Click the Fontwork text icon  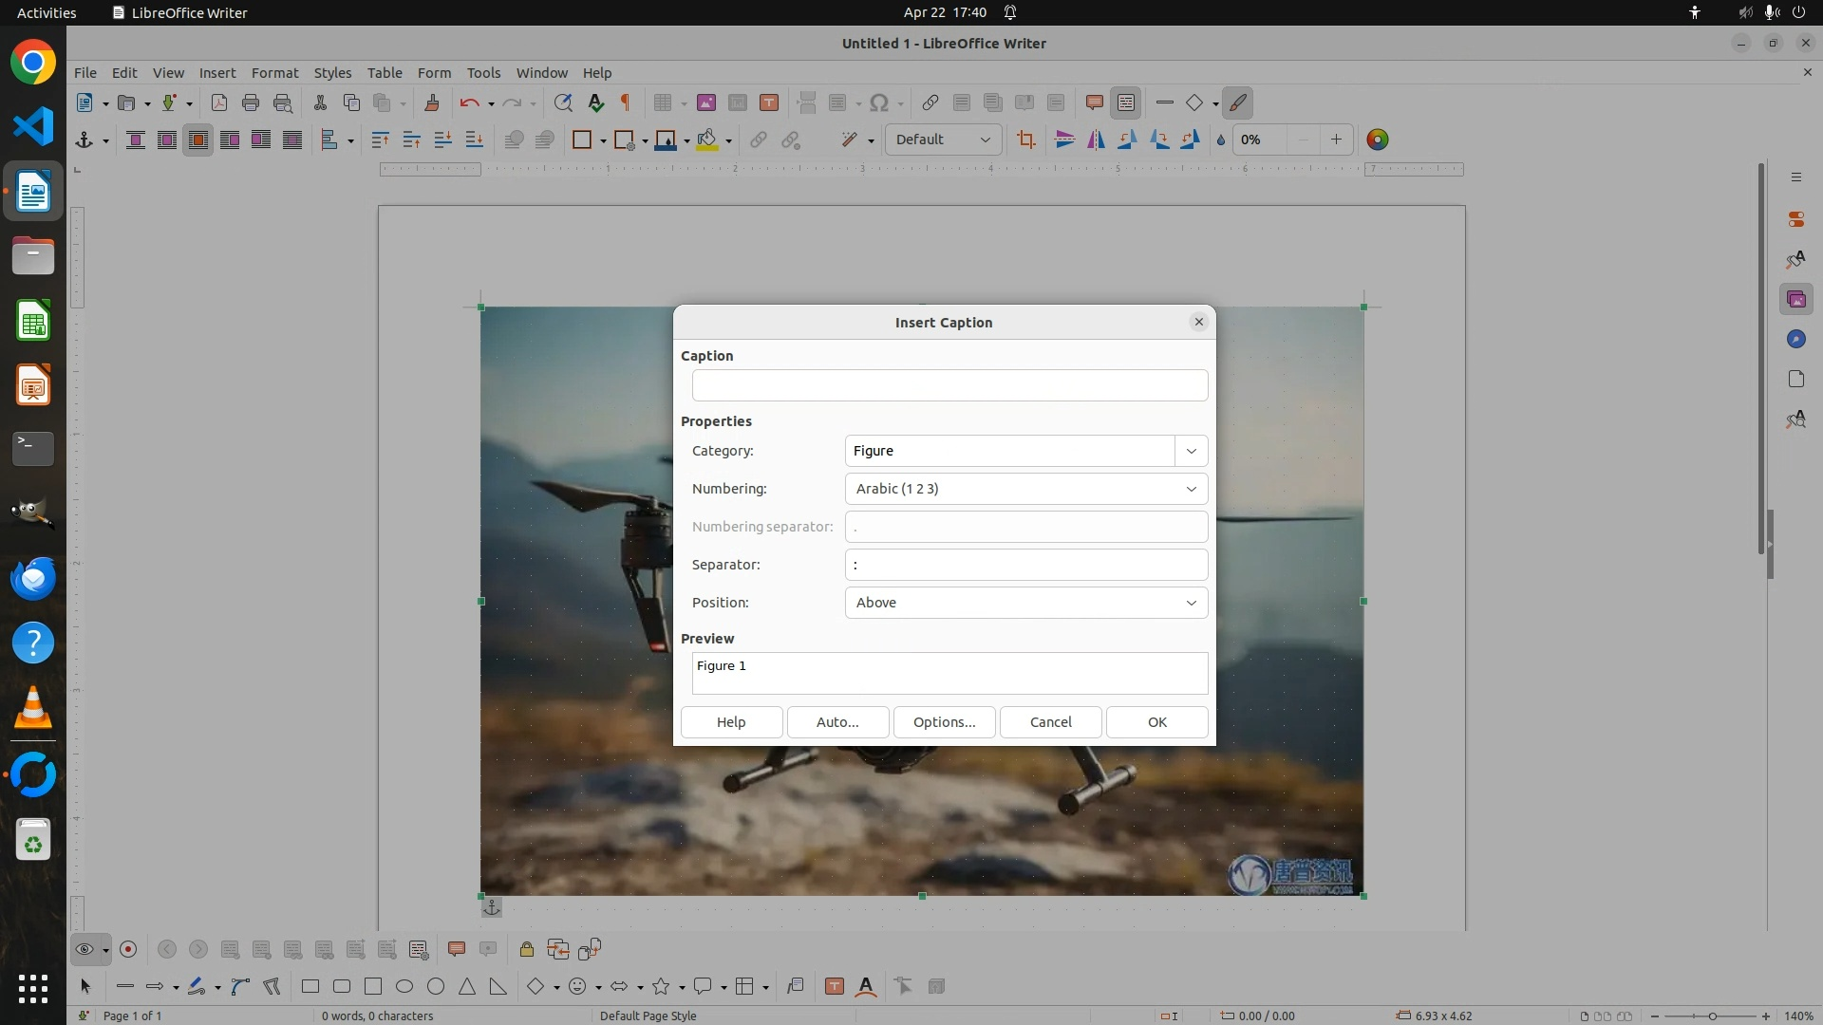pos(866,987)
